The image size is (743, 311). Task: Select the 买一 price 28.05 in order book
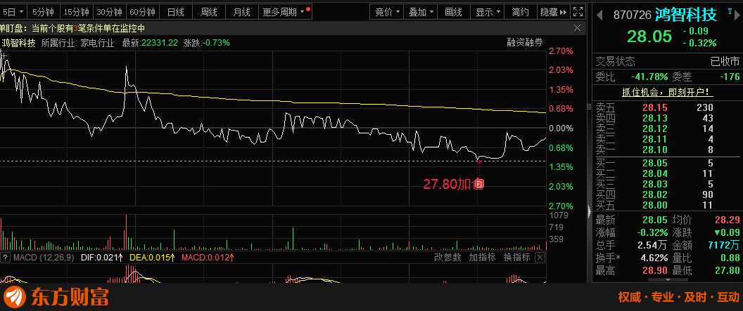click(x=655, y=163)
